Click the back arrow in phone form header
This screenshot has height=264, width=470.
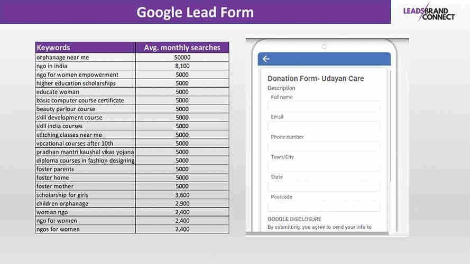pyautogui.click(x=266, y=59)
